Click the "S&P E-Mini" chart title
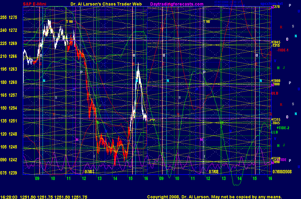The image size is (301, 199). (x=35, y=4)
